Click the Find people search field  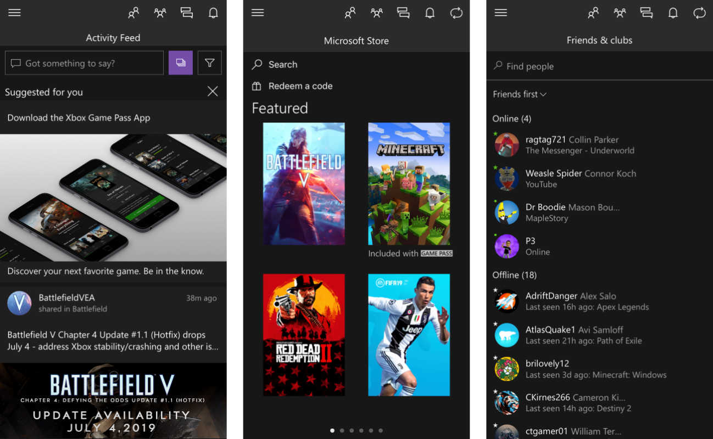599,66
